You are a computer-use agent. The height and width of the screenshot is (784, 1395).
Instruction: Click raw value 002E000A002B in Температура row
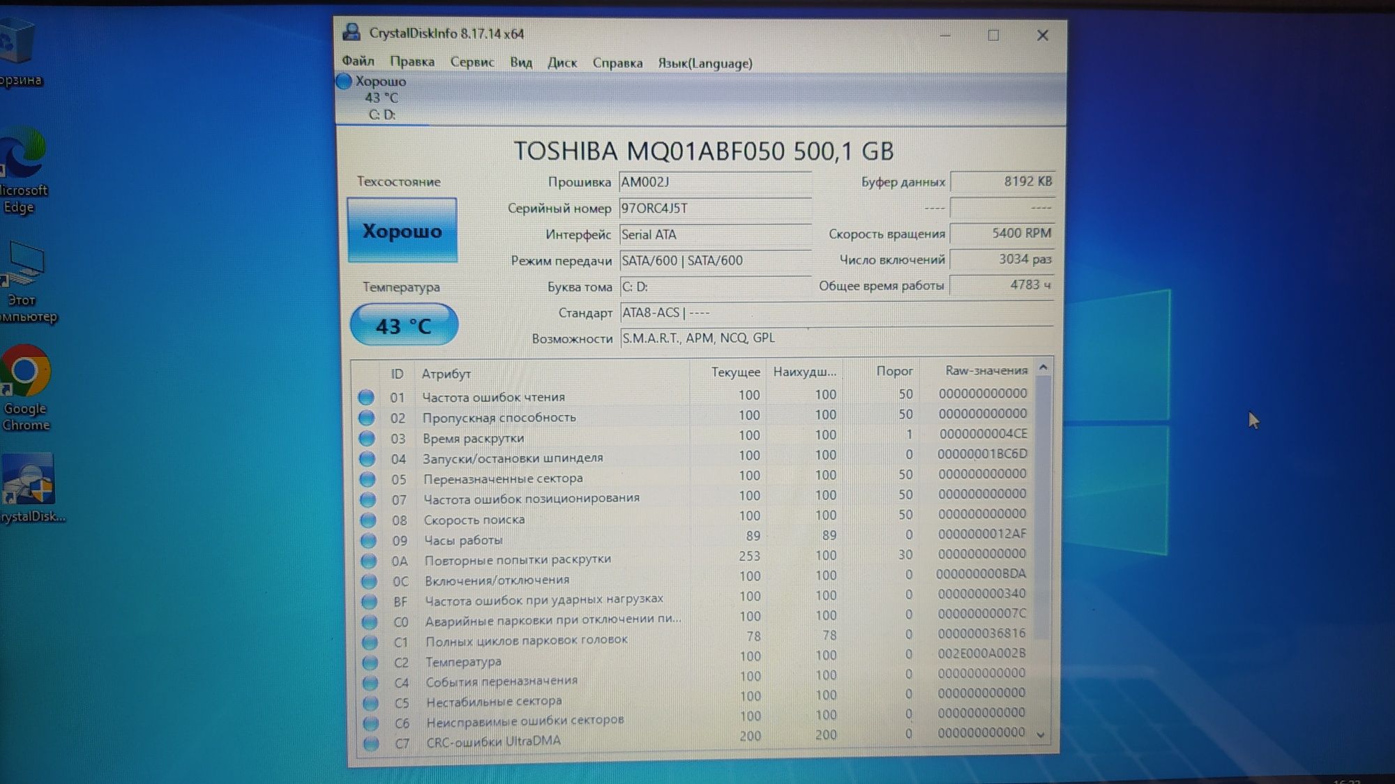(981, 654)
